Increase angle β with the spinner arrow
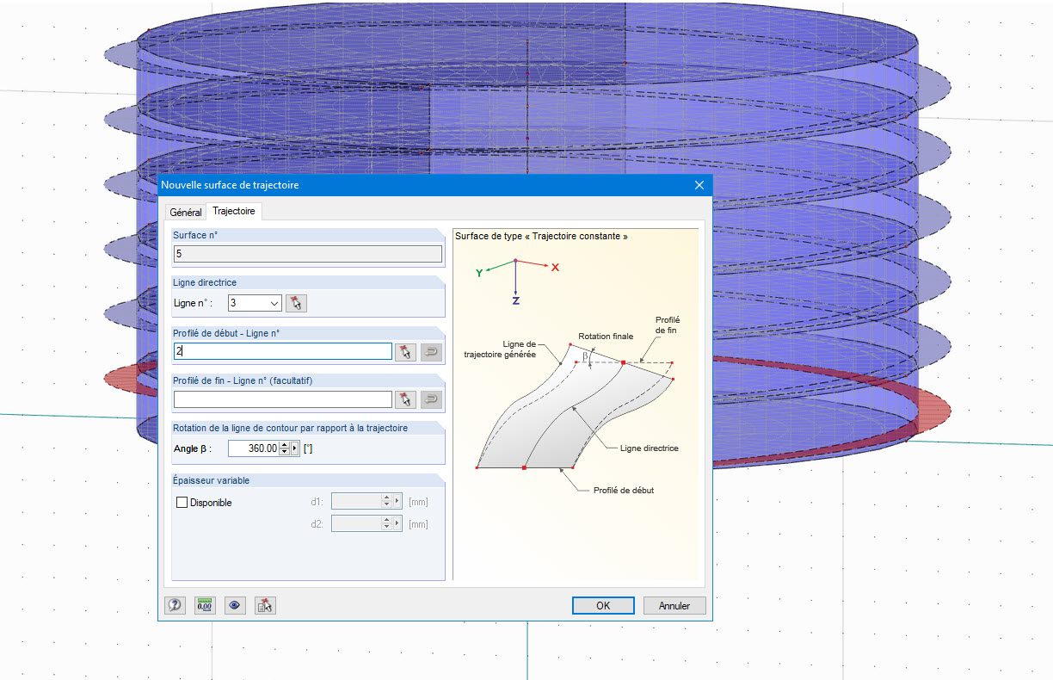The image size is (1053, 680). click(x=285, y=444)
